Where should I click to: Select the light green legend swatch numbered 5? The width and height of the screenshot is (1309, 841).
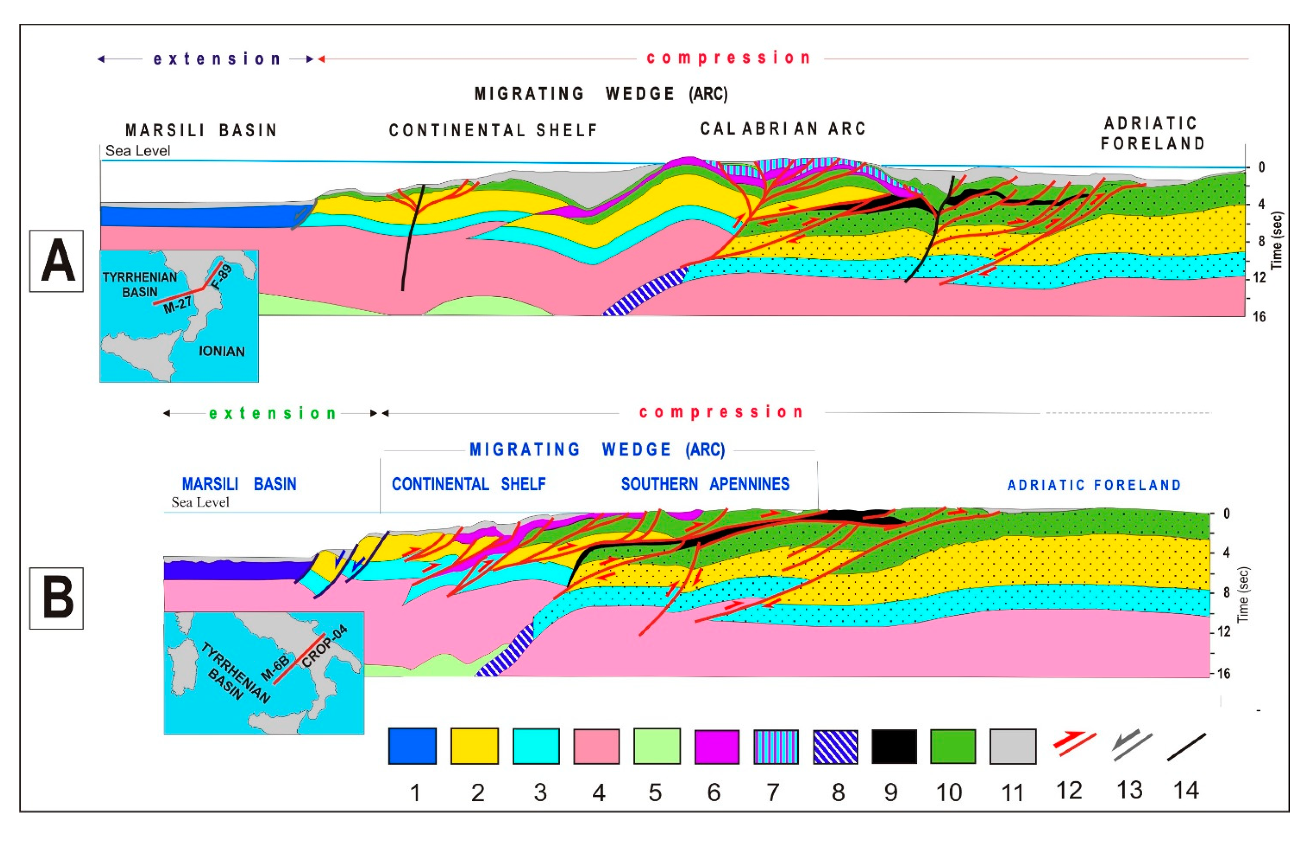pos(657,745)
